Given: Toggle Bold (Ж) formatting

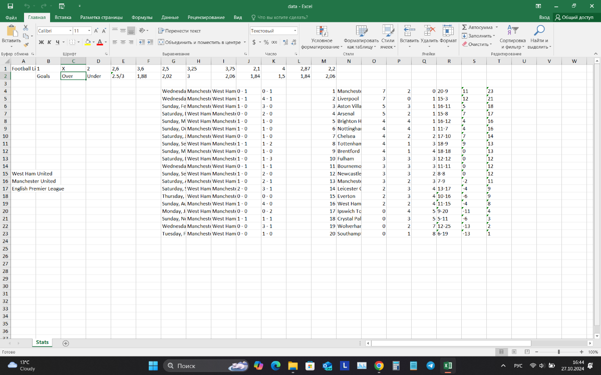Looking at the screenshot, I should tap(42, 42).
